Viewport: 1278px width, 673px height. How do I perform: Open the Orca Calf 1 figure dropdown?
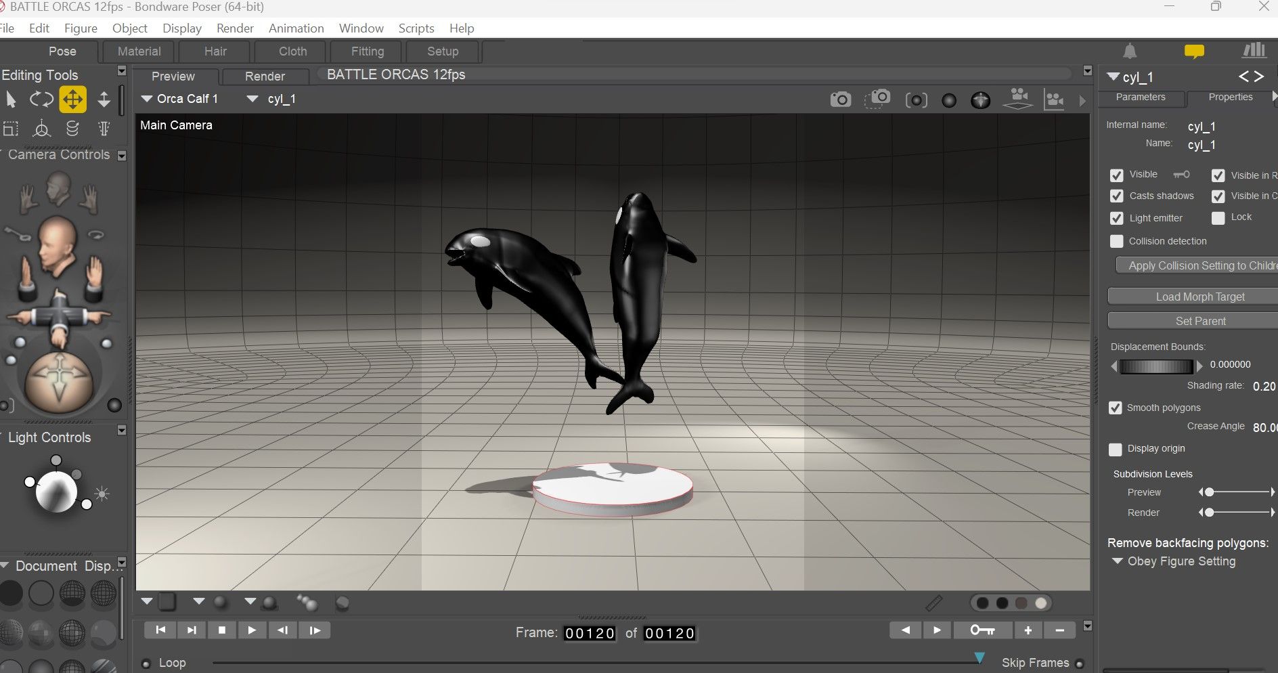[180, 99]
